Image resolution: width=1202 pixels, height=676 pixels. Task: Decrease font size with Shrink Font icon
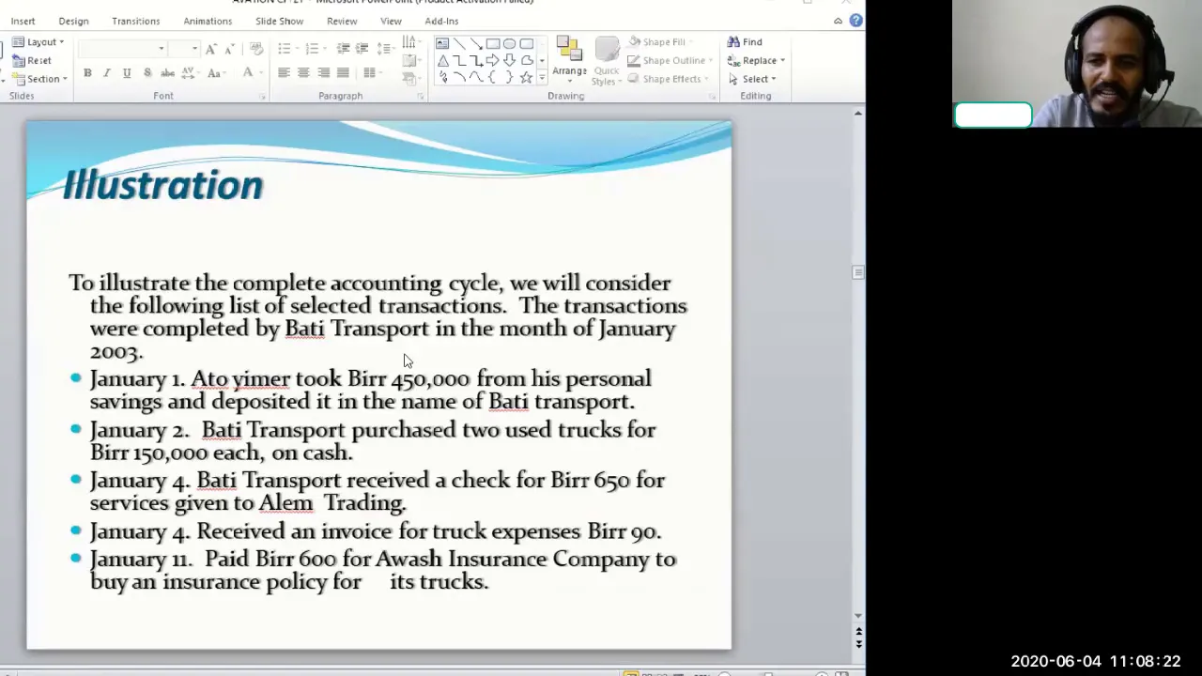[x=229, y=49]
